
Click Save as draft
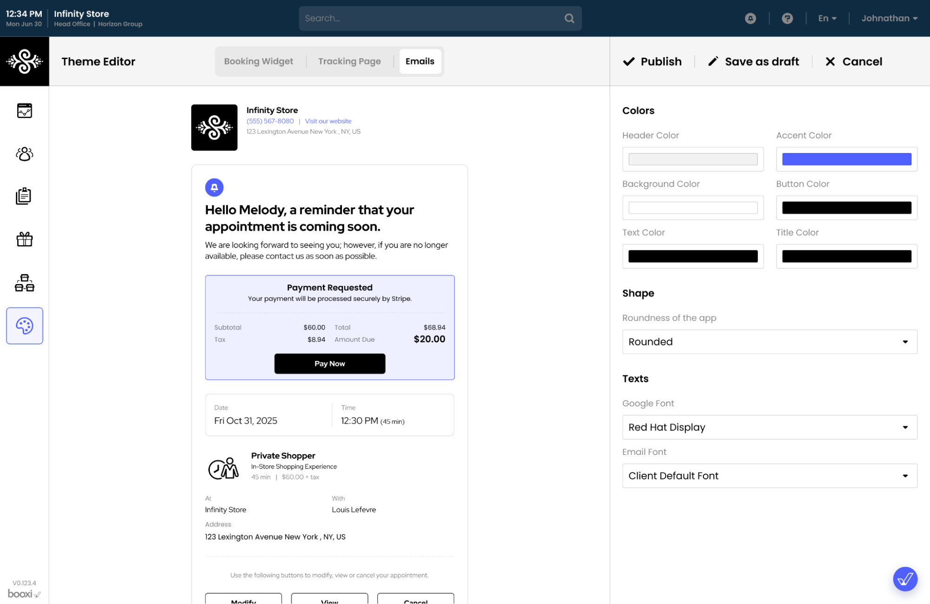click(753, 61)
